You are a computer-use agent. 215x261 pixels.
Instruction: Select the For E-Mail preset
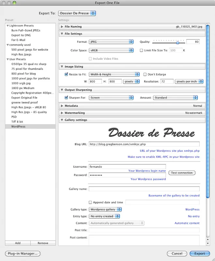coord(18,40)
